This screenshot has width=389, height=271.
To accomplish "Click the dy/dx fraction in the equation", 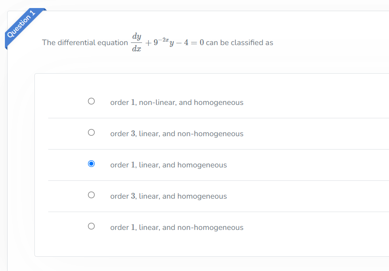I will point(136,42).
